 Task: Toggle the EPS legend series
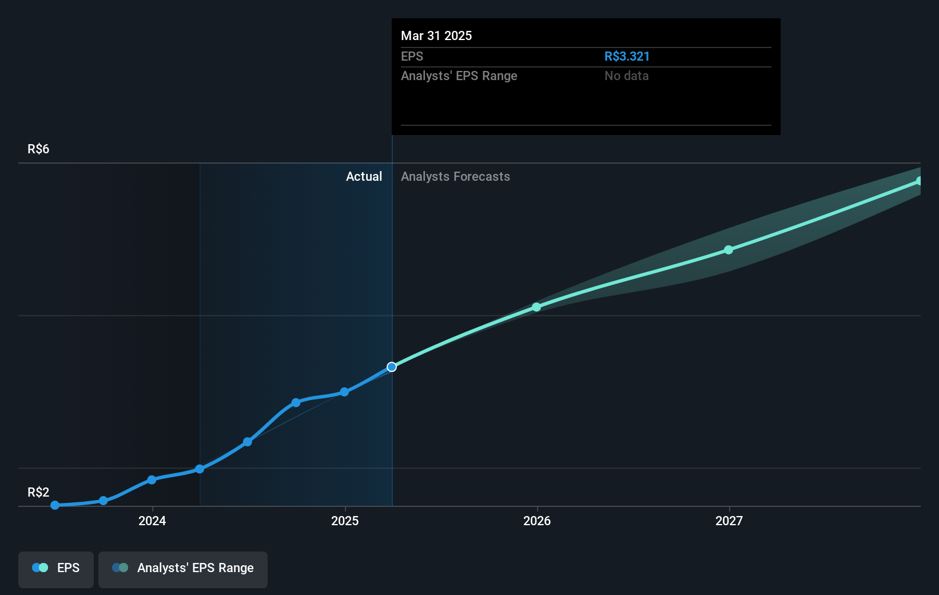tap(56, 569)
